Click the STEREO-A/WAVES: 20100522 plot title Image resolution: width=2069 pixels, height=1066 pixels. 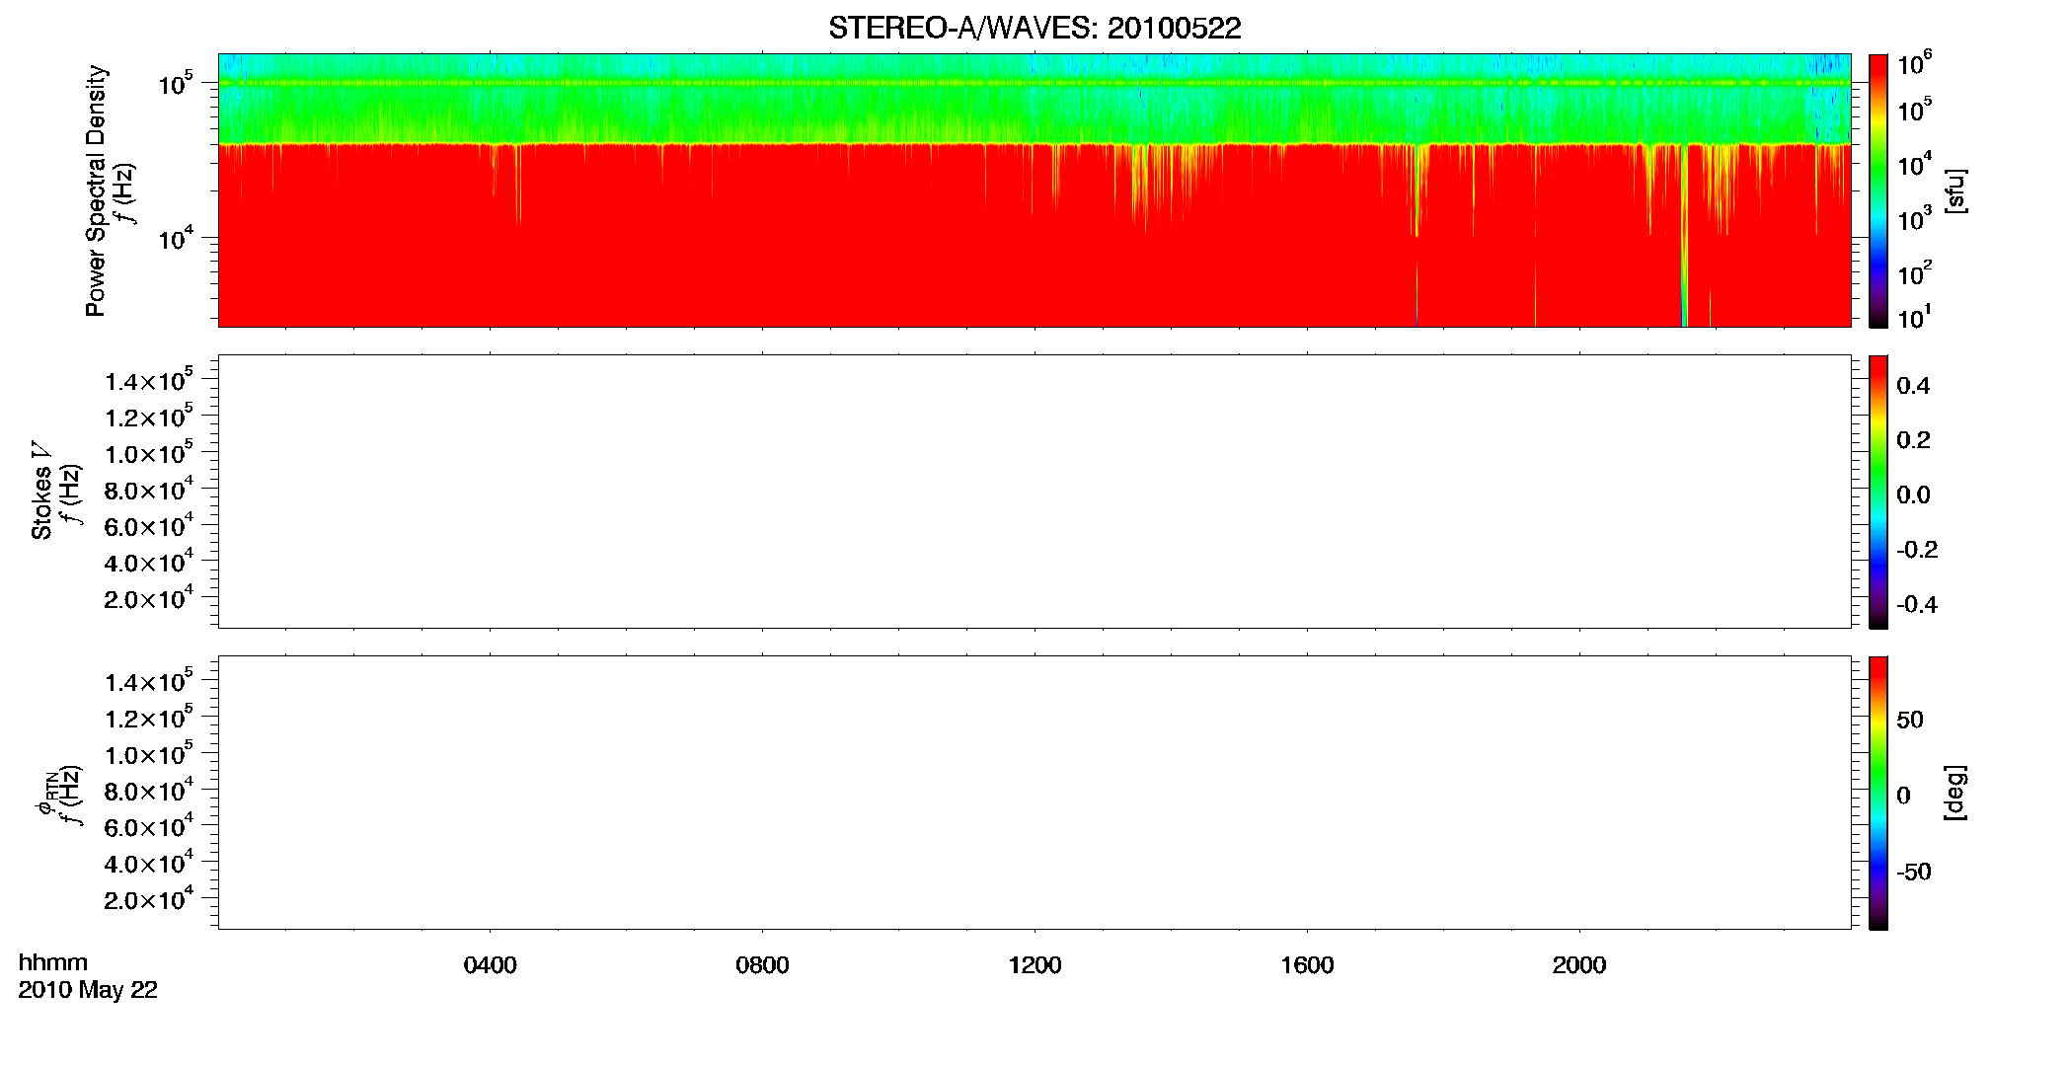[1034, 29]
